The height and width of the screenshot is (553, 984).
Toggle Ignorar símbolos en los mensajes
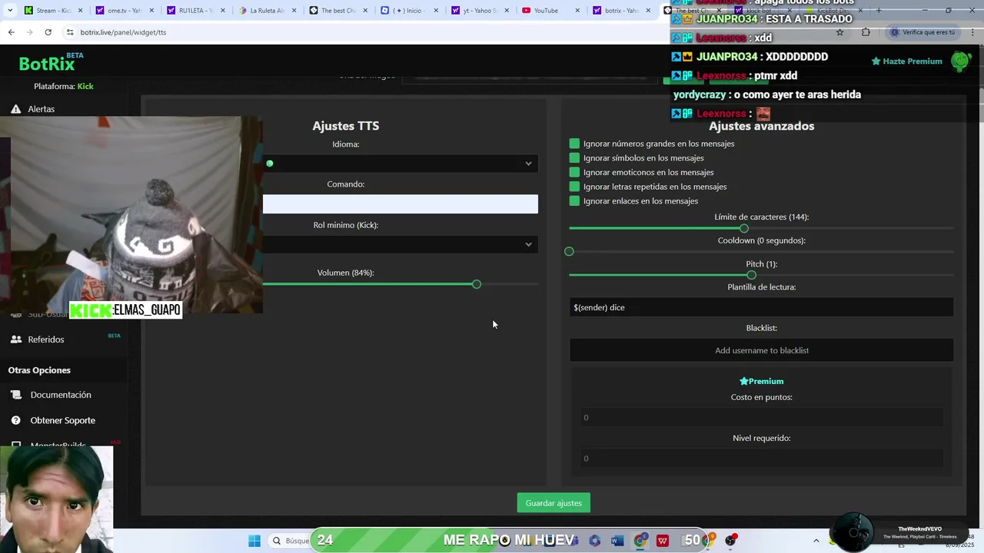[574, 157]
